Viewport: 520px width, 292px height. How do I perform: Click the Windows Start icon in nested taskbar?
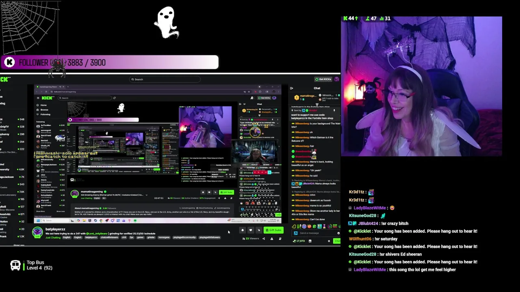coord(38,221)
